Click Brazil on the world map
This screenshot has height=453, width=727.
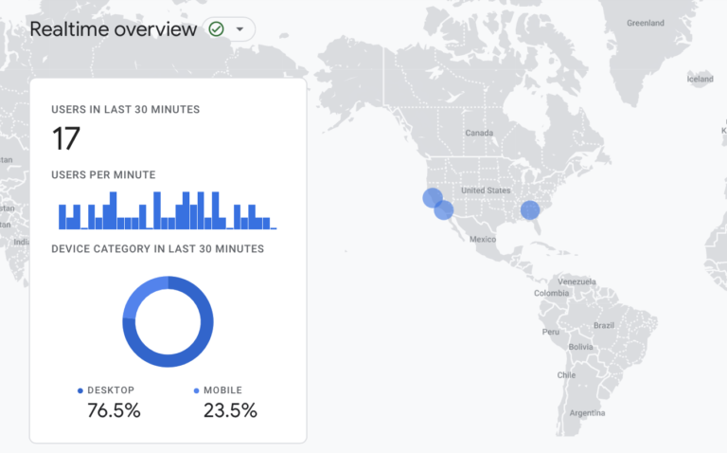(603, 325)
